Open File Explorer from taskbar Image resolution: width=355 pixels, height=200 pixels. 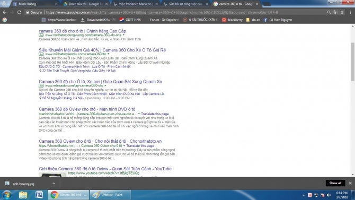pos(23,195)
